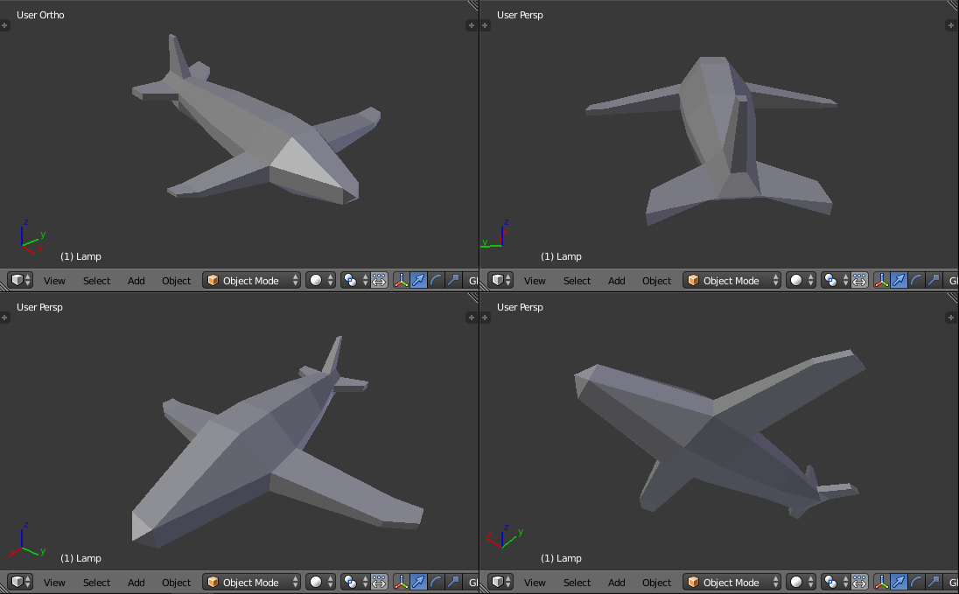The image size is (959, 594).
Task: Select scale manipulator icon in top-right viewport
Action: pos(933,280)
